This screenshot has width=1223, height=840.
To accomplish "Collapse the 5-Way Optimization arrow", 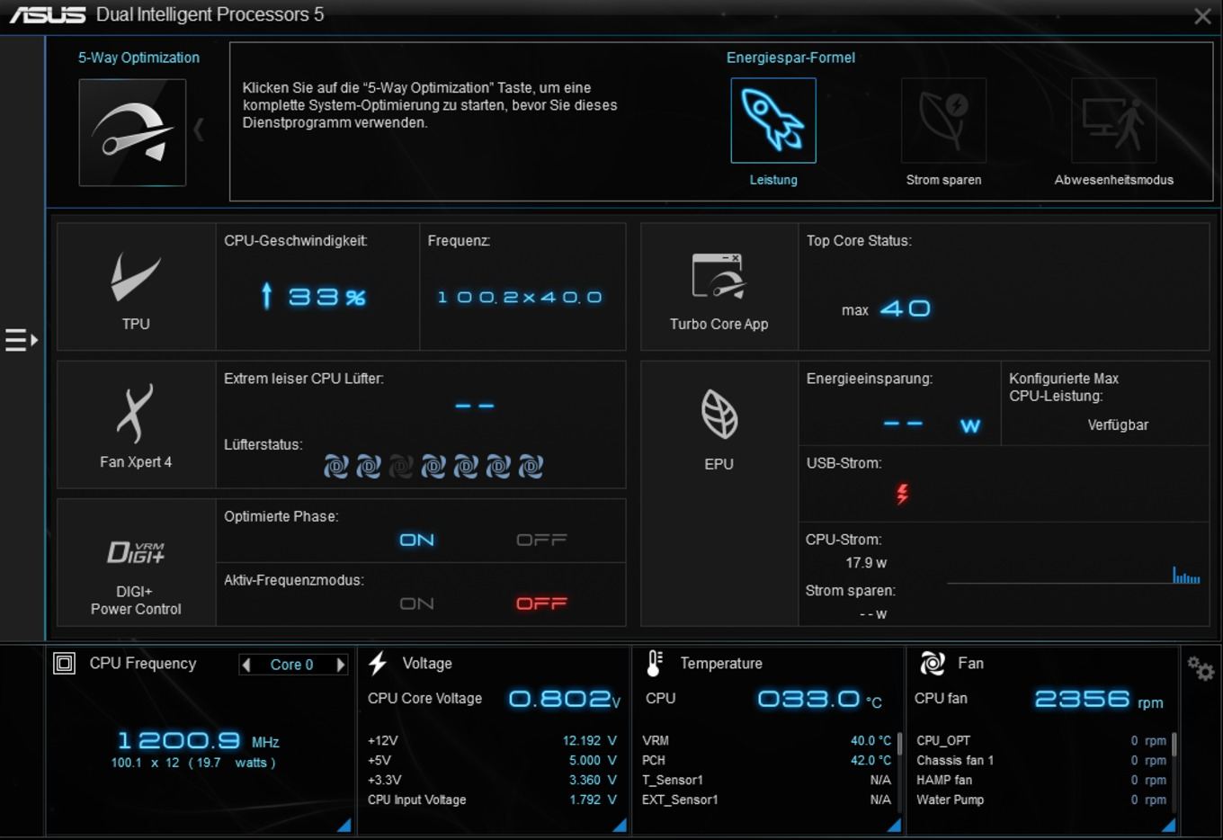I will click(x=199, y=130).
